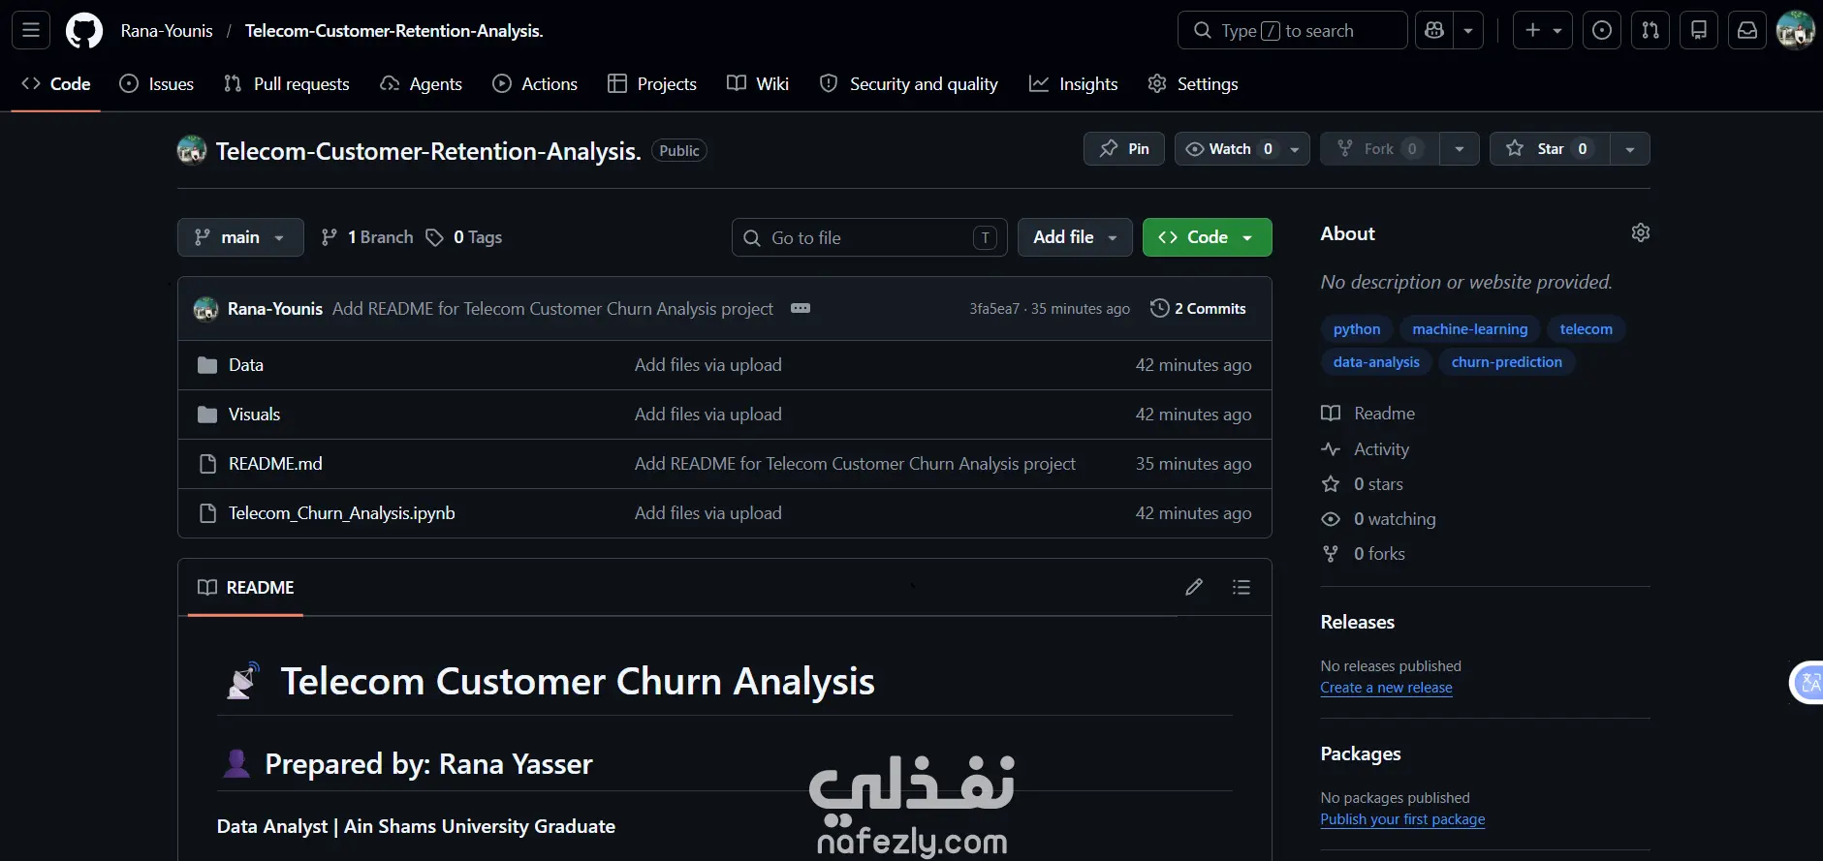Screen dimensions: 1823x861
Task: Open the Copilot chat icon
Action: click(x=1434, y=30)
